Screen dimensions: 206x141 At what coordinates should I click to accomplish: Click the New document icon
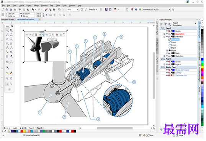click(x=3, y=10)
